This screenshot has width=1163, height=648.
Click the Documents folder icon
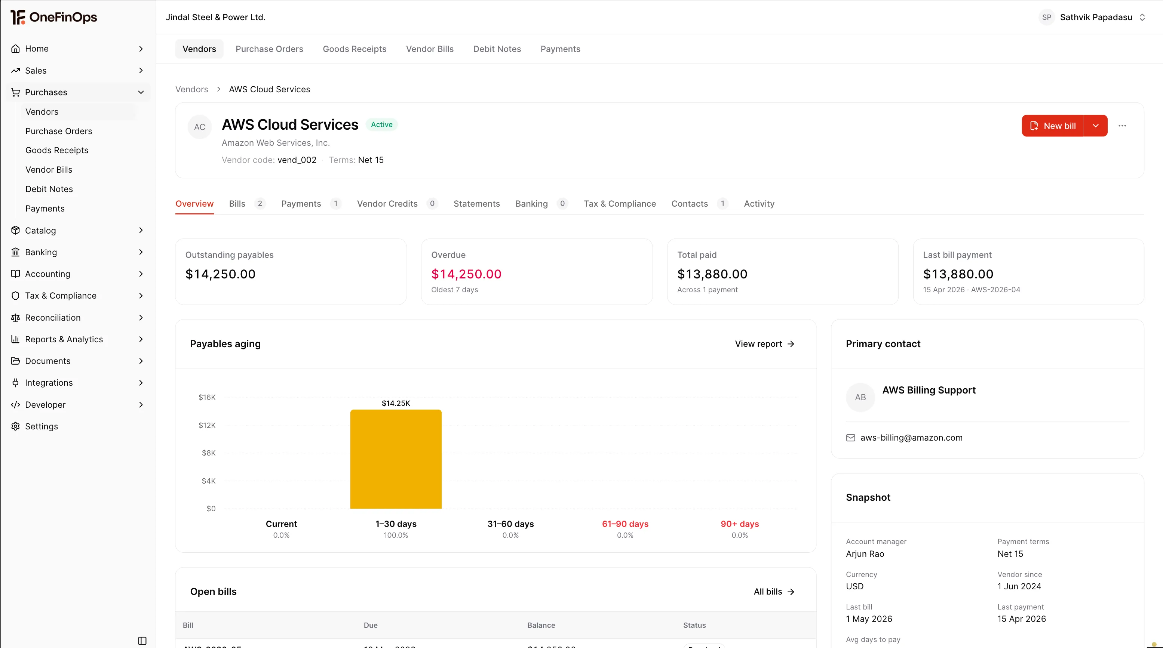tap(15, 361)
